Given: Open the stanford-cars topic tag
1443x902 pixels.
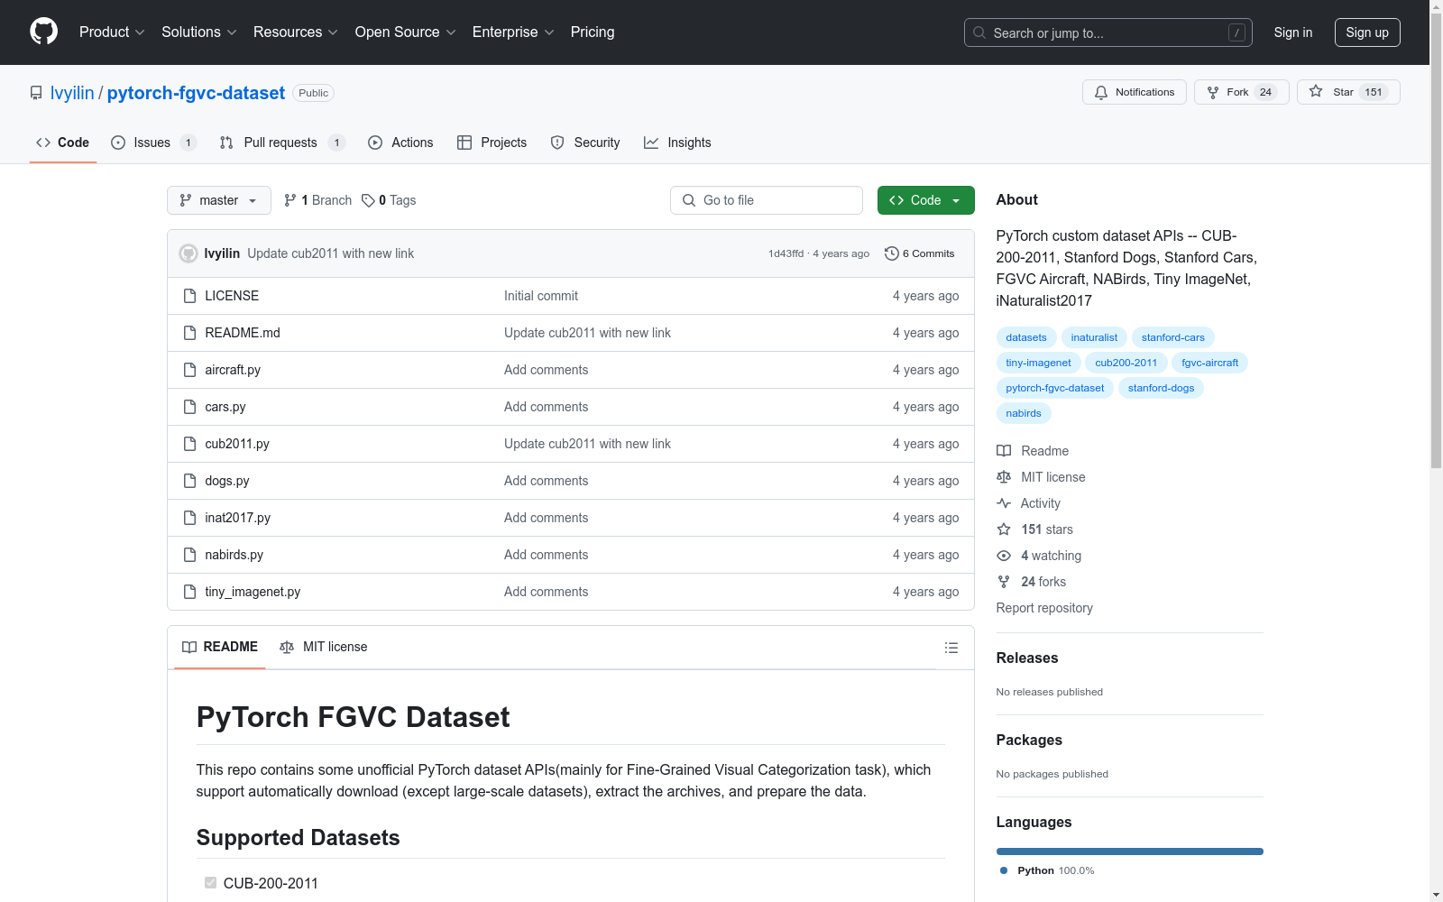Looking at the screenshot, I should click(1172, 337).
